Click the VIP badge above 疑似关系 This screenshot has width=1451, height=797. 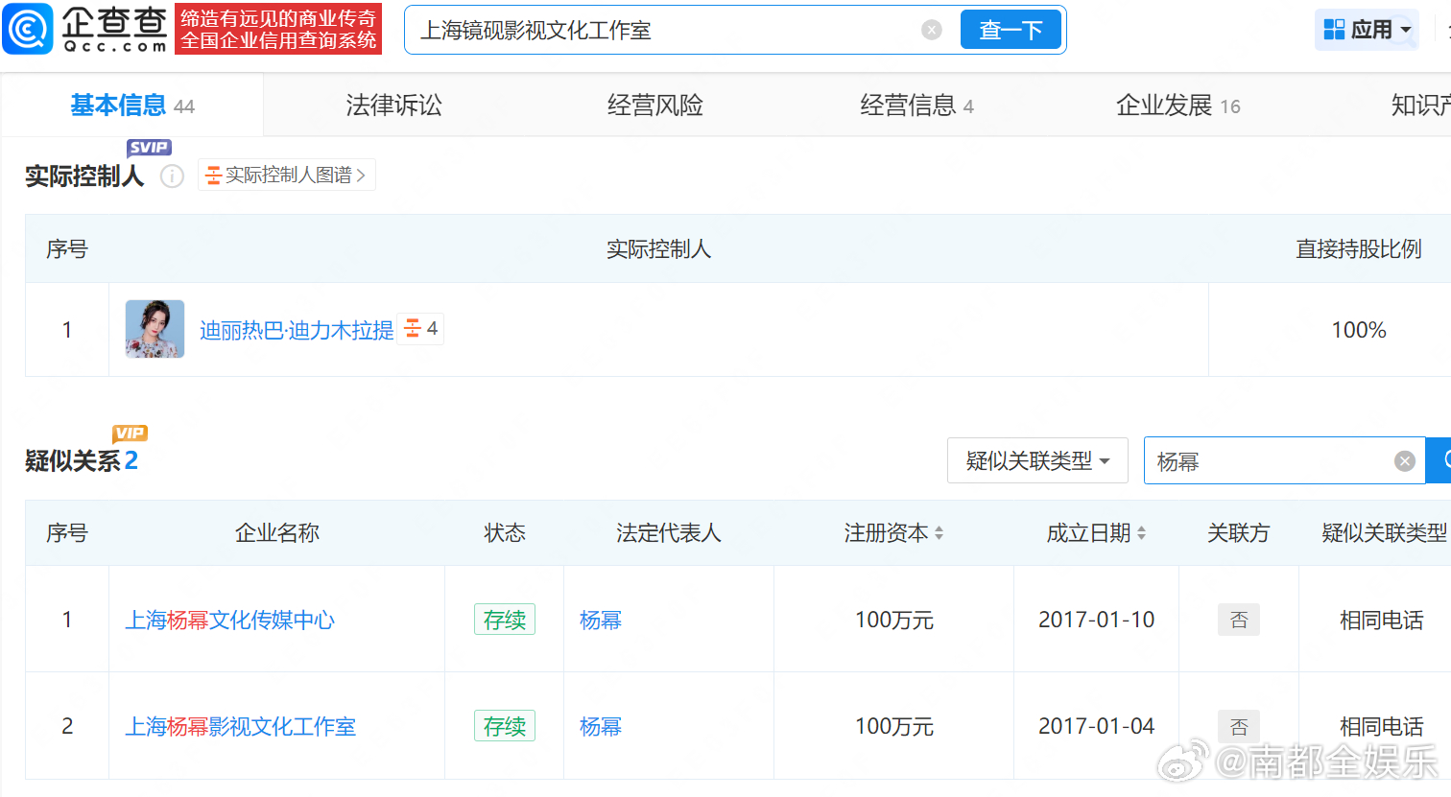[130, 434]
